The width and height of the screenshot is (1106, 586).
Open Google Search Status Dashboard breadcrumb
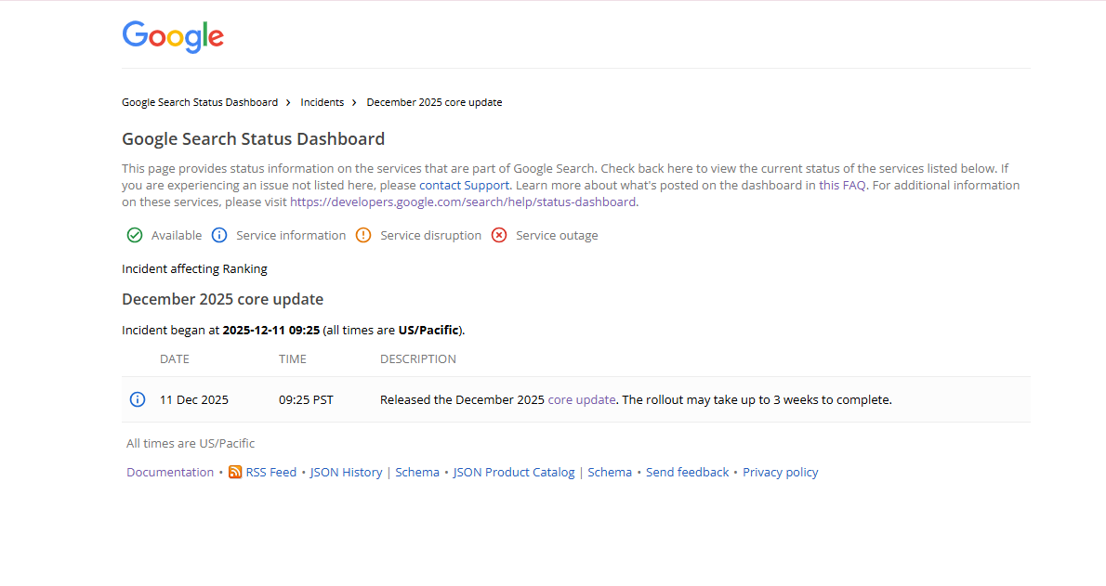pos(200,102)
